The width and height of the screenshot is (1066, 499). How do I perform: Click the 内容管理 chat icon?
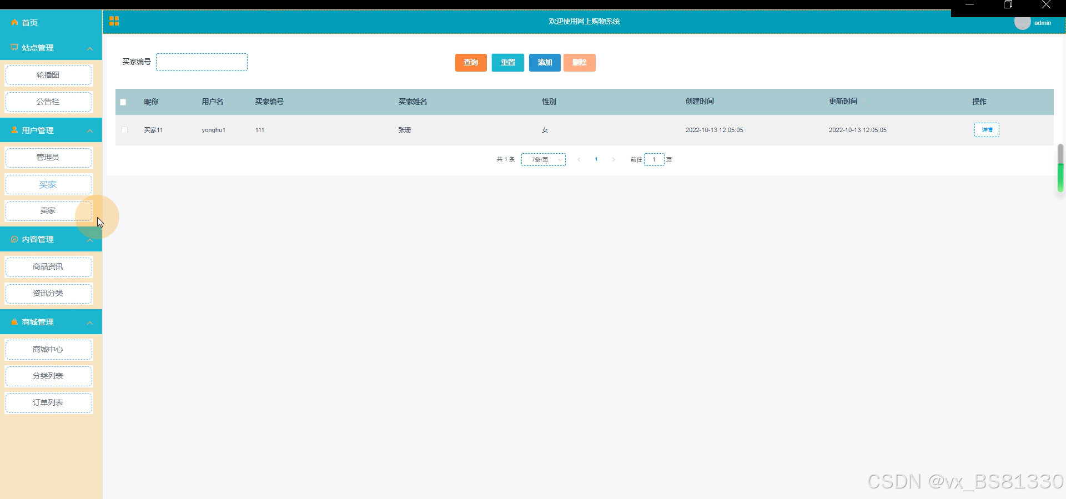[14, 239]
